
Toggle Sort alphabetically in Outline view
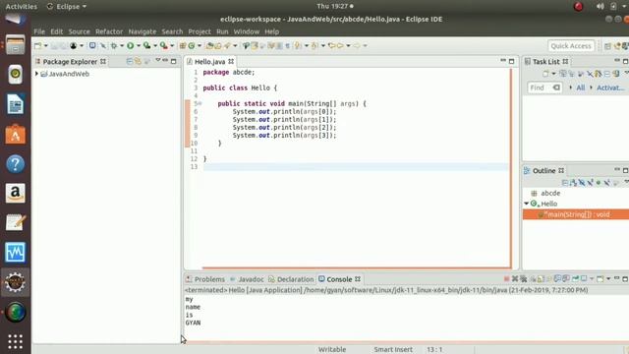[x=574, y=183]
